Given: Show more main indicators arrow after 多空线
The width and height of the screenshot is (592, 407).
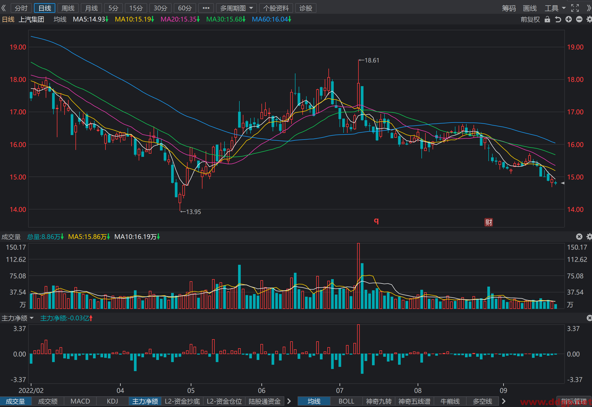Looking at the screenshot, I should pyautogui.click(x=503, y=401).
